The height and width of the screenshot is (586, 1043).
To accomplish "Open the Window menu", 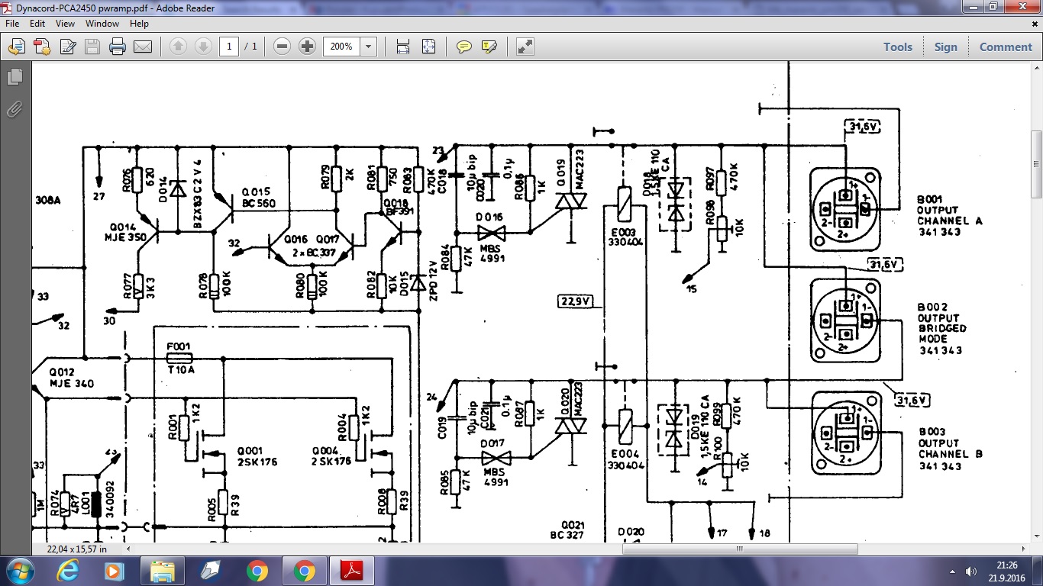I will (102, 24).
